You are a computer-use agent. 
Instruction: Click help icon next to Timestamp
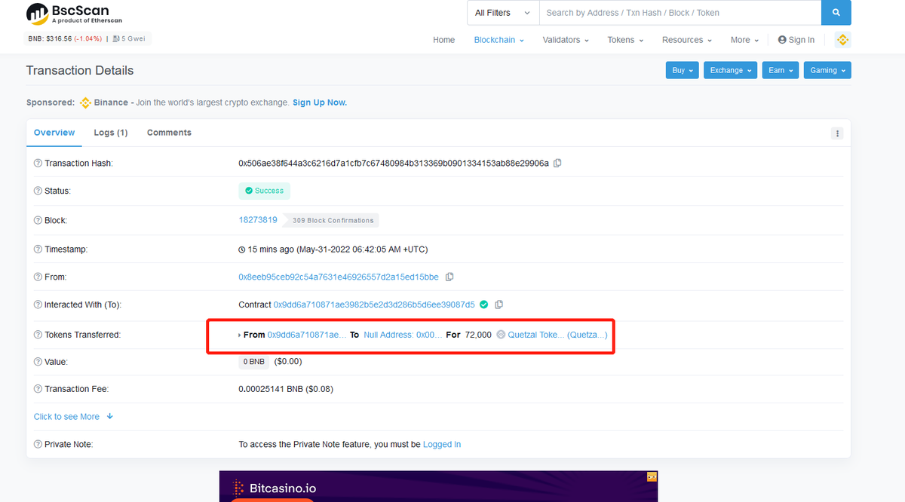[38, 249]
